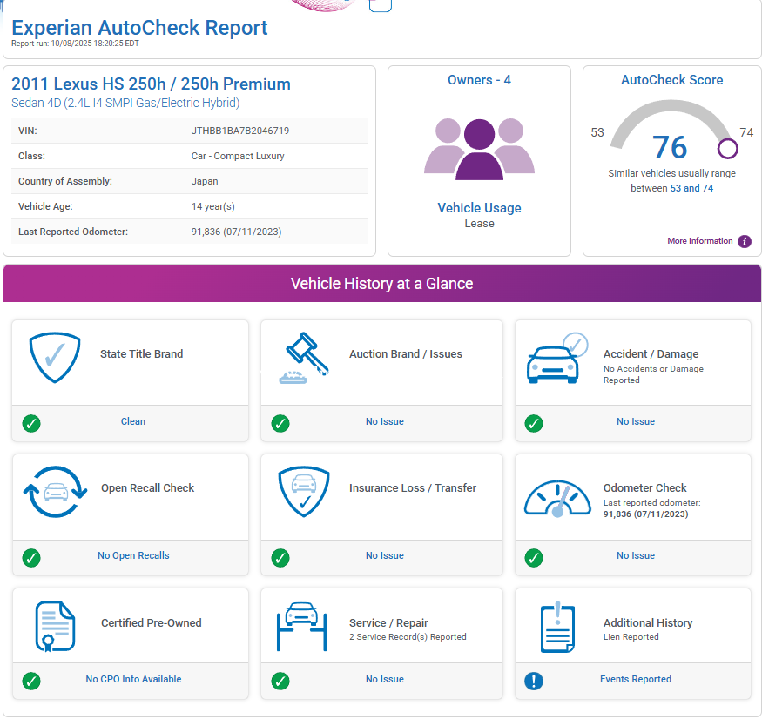This screenshot has width=762, height=719.
Task: Select No CPO Info Available link
Action: 133,679
